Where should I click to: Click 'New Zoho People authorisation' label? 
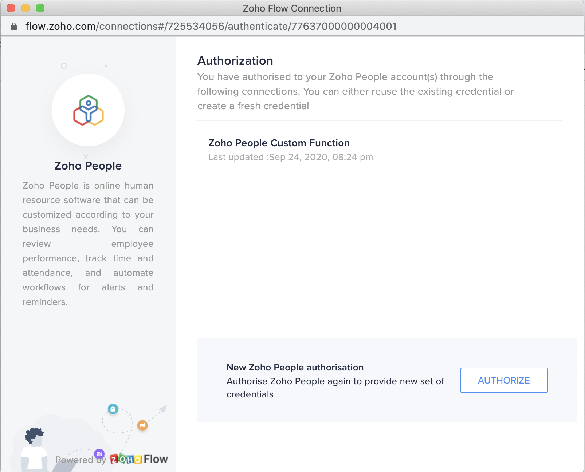(x=295, y=368)
